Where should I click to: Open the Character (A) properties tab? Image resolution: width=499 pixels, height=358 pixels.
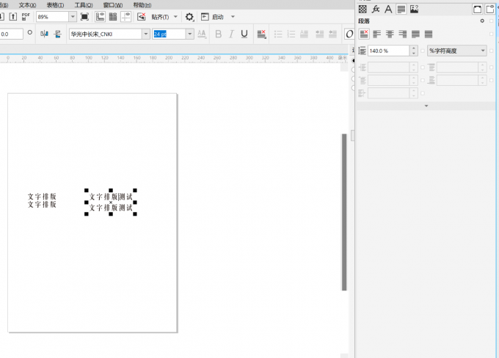[x=388, y=10]
